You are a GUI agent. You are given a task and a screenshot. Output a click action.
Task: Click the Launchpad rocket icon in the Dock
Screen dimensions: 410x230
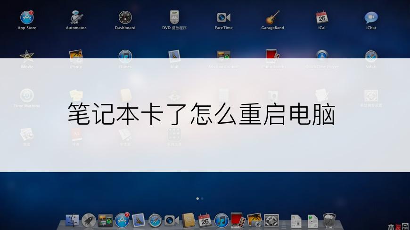89,221
